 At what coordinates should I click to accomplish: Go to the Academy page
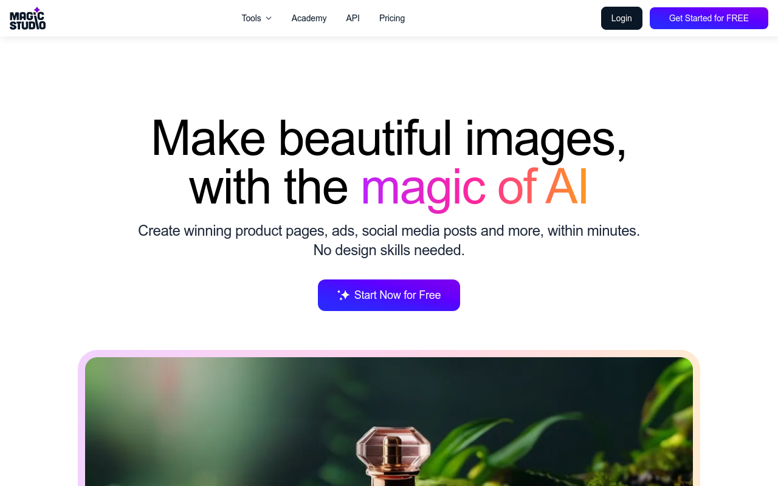tap(309, 18)
